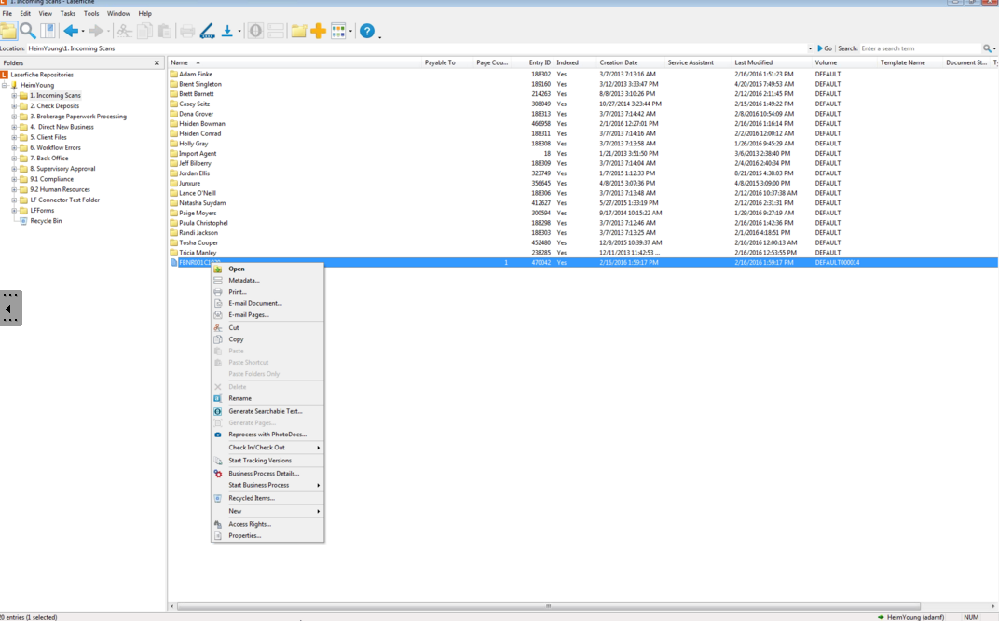The height and width of the screenshot is (621, 999).
Task: Click the blue Import download-arrow icon
Action: point(226,32)
